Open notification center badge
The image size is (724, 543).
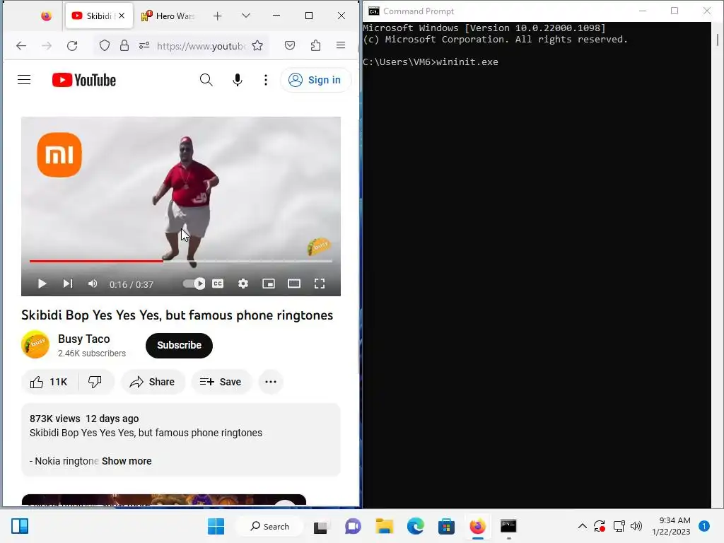[x=703, y=526]
